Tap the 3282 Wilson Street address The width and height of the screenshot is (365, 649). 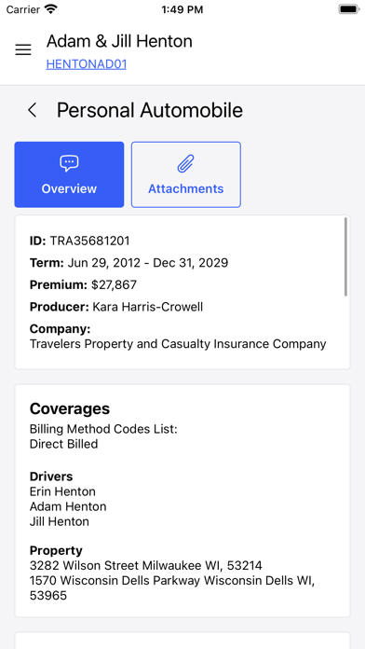pos(146,565)
